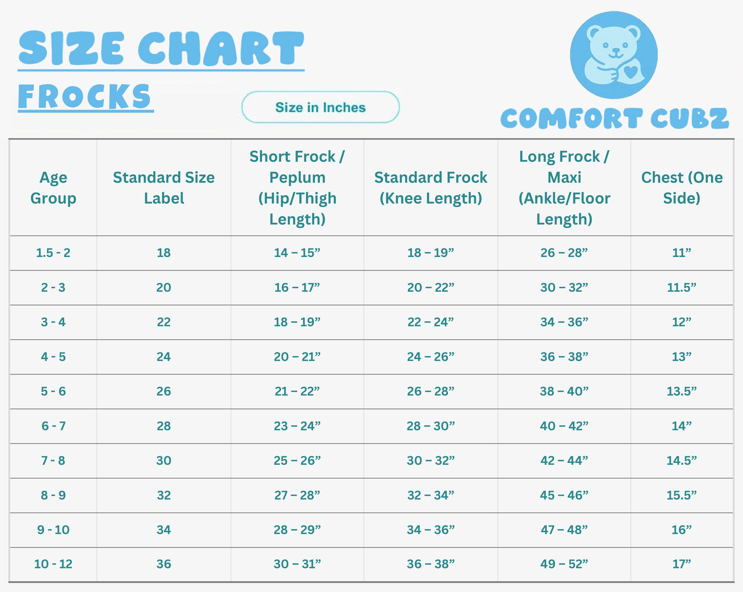Click the 49 – 52” long frock cell
743x592 pixels.
point(564,564)
